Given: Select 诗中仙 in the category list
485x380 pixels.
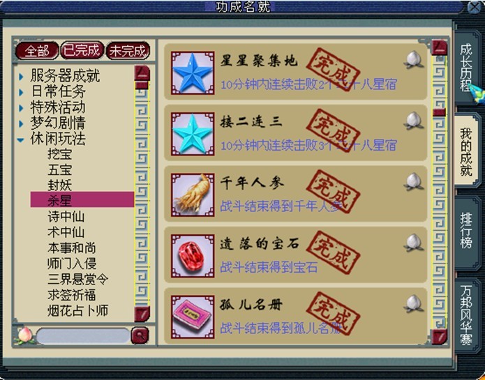Looking at the screenshot, I should point(66,216).
